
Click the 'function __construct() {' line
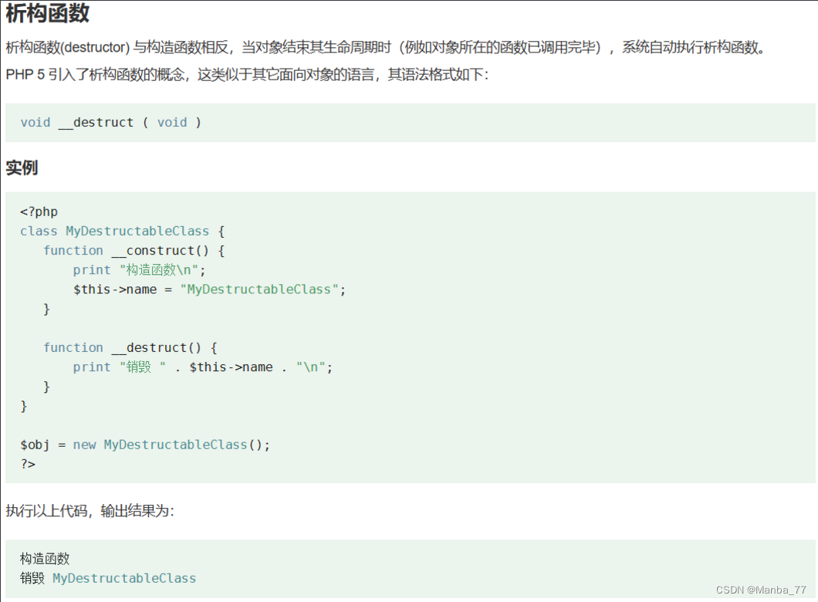134,251
